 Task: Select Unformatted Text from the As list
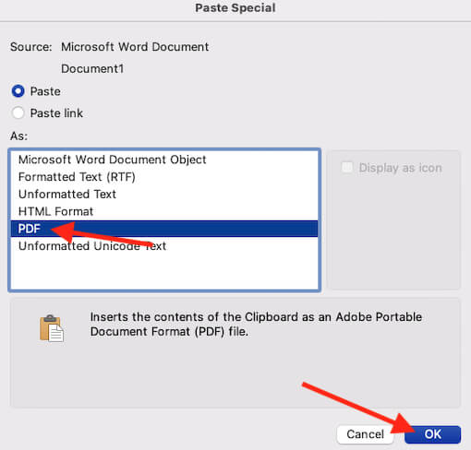164,194
